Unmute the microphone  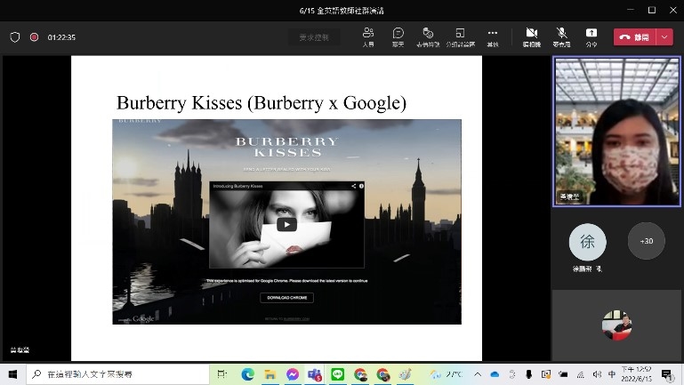(x=561, y=36)
